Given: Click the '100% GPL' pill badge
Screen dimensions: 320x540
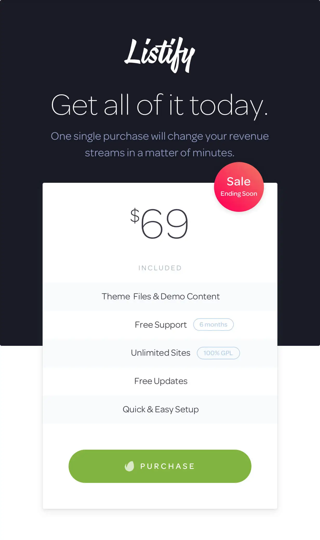Looking at the screenshot, I should pyautogui.click(x=218, y=353).
